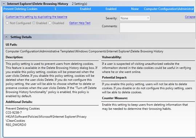Click the CCE-9238-7 identifier text
Screen dimensions: 196x138
click(13, 113)
